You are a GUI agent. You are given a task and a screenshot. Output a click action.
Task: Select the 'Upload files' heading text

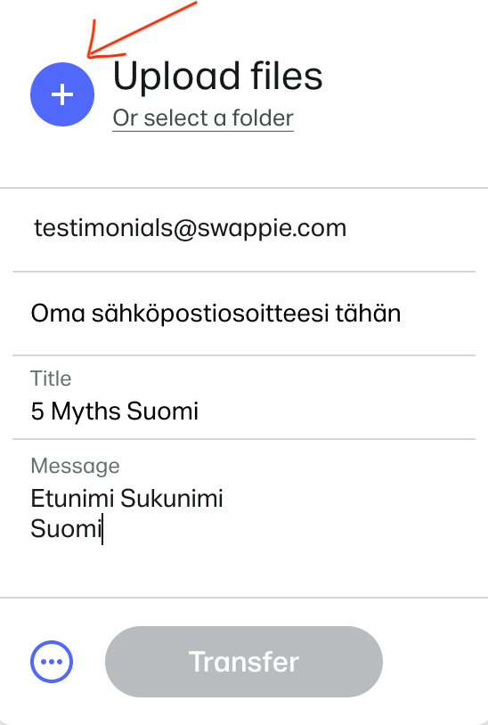click(x=217, y=77)
